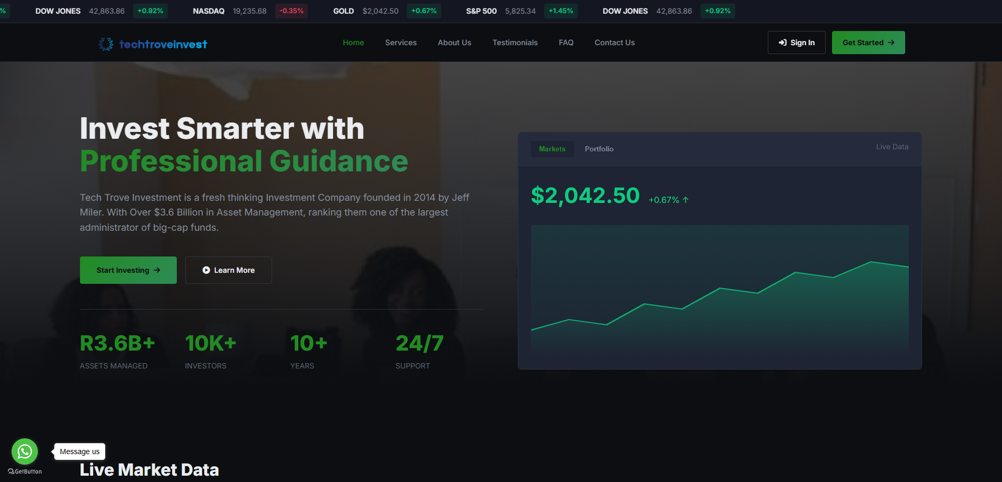Navigate to Testimonials section
The height and width of the screenshot is (482, 1002).
[515, 43]
